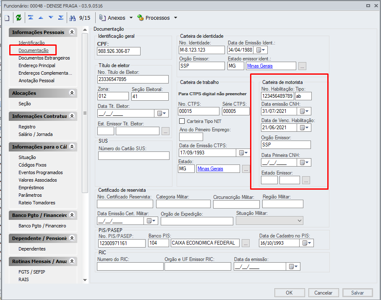Open the Processos gear menu
The image size is (381, 300).
point(154,18)
